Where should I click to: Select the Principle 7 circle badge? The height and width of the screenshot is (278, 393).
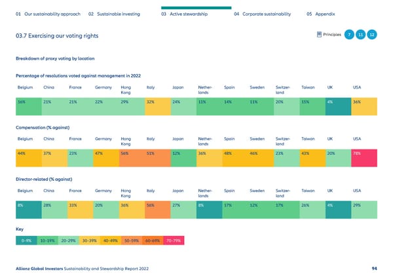[x=350, y=34]
